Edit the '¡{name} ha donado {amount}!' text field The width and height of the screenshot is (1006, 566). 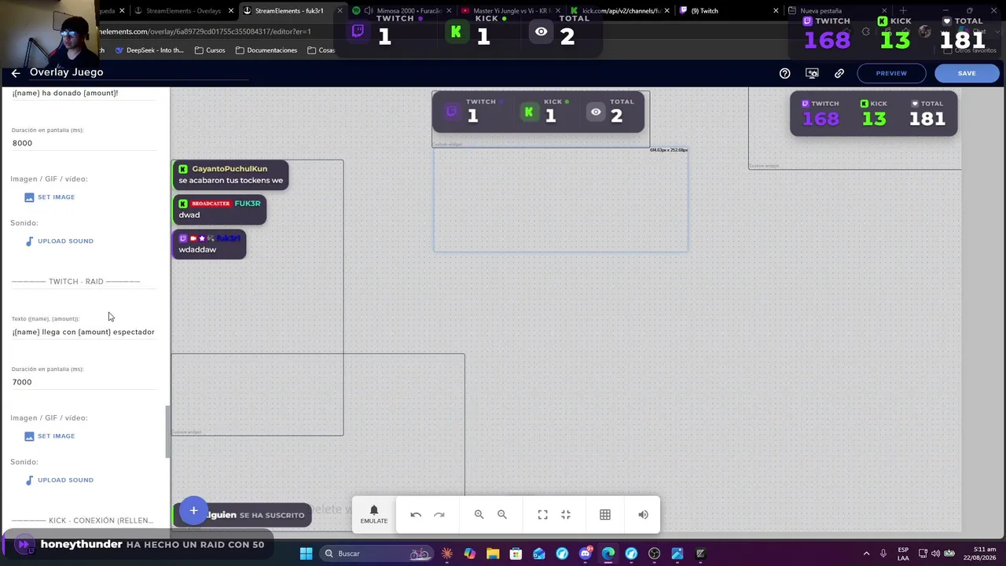pyautogui.click(x=83, y=93)
